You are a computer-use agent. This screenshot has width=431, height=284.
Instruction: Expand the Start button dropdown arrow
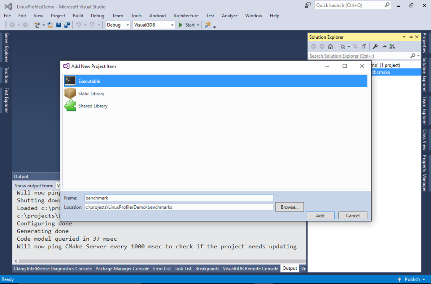coord(198,25)
